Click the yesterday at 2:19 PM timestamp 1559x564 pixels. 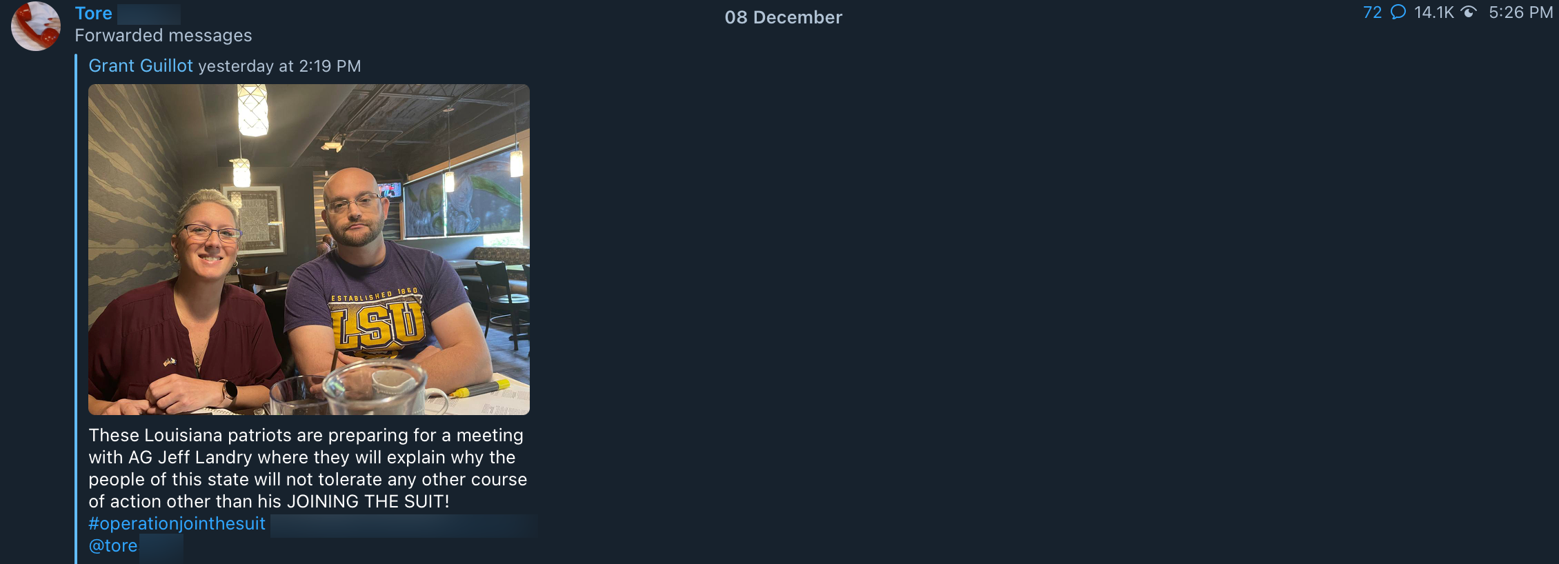pyautogui.click(x=279, y=66)
